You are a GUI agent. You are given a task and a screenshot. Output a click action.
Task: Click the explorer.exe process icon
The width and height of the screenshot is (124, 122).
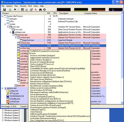point(5,88)
